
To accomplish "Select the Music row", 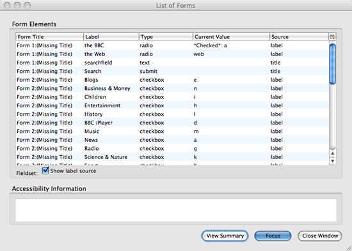I will tap(172, 132).
